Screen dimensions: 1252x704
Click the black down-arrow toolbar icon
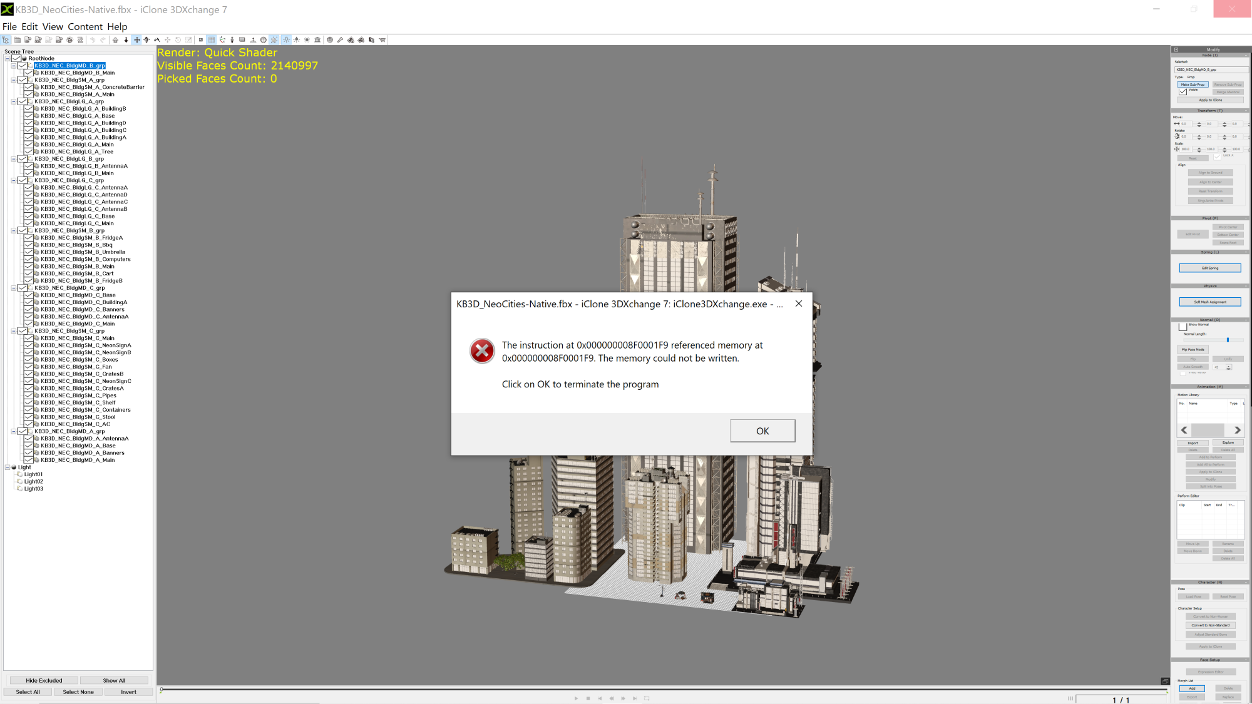point(126,40)
